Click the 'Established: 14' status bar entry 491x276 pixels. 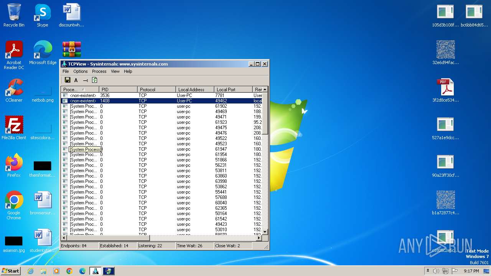tap(118, 246)
